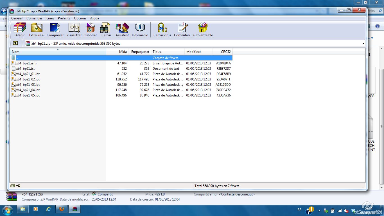
Task: Run the Comprovar archive test
Action: (55, 30)
